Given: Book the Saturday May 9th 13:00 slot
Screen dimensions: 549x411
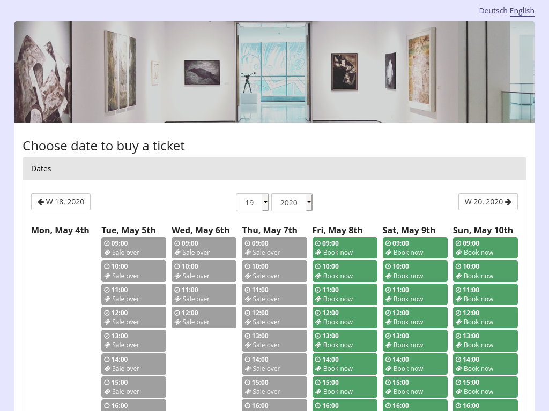Looking at the screenshot, I should [415, 340].
